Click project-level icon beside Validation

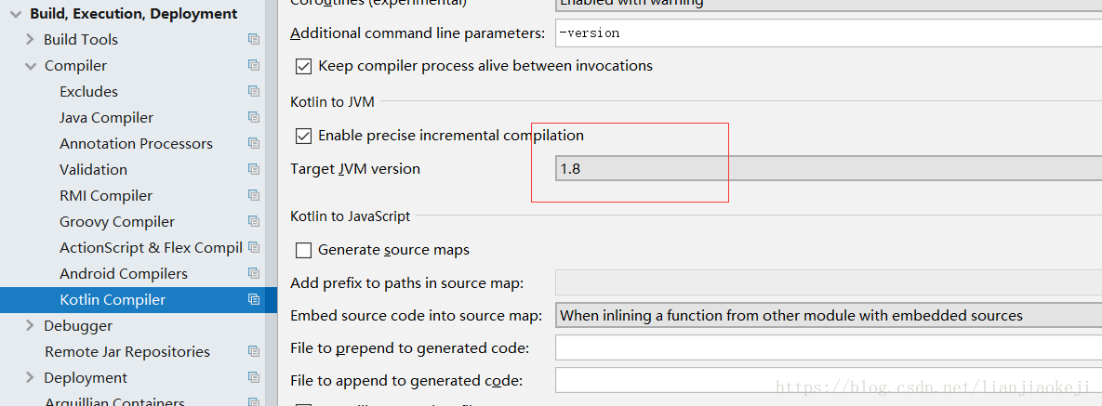[253, 169]
